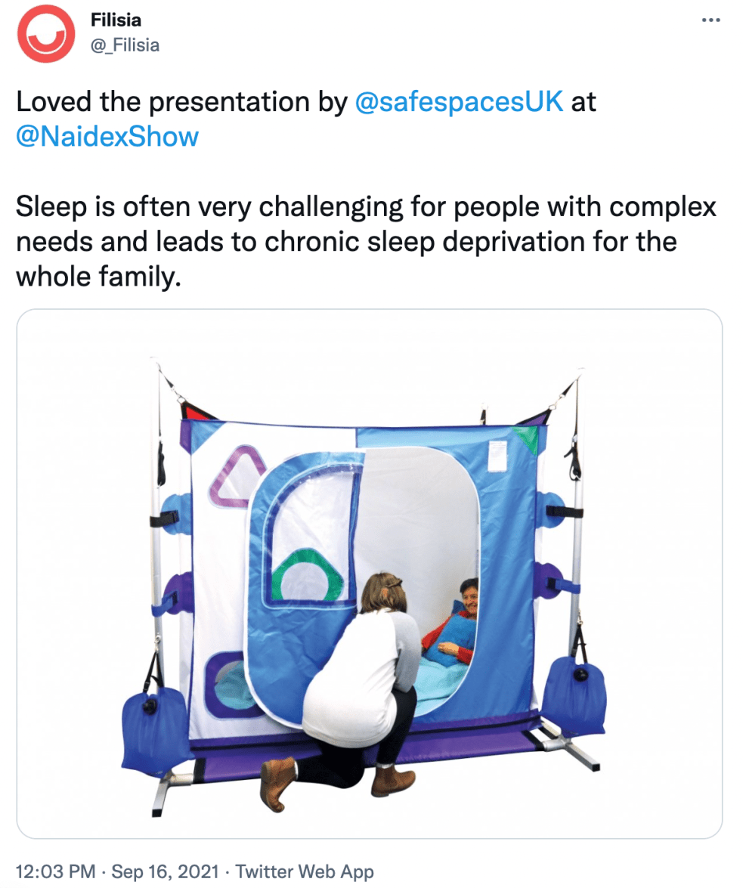Click the 12:03 PM timestamp
This screenshot has height=888, width=743.
pyautogui.click(x=55, y=871)
